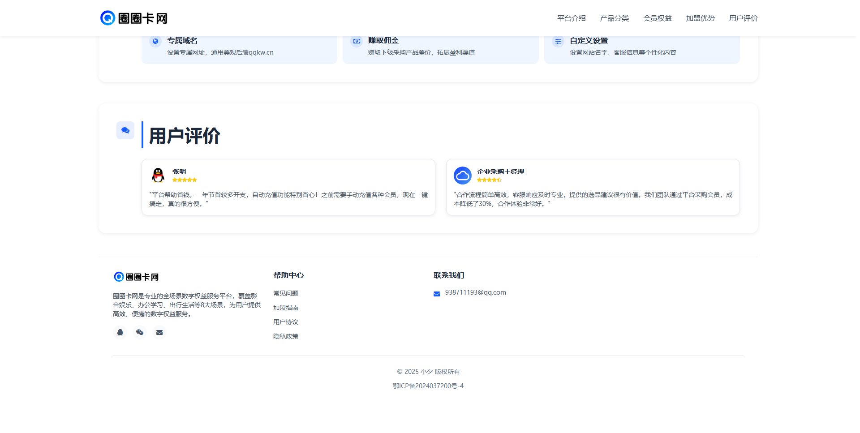Open the QQ notification icon in the footer
This screenshot has width=860, height=433.
[x=120, y=332]
